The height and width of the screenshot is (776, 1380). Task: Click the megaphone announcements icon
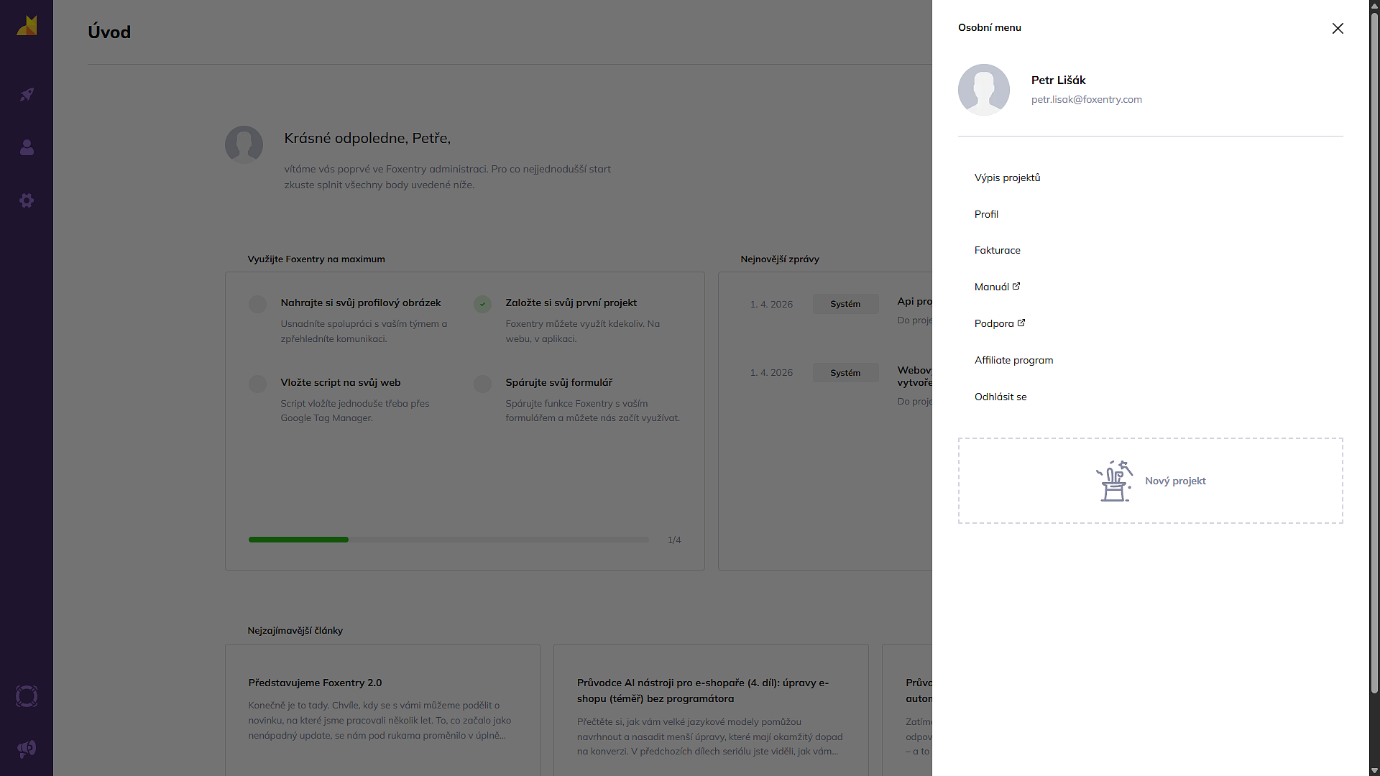pyautogui.click(x=27, y=749)
